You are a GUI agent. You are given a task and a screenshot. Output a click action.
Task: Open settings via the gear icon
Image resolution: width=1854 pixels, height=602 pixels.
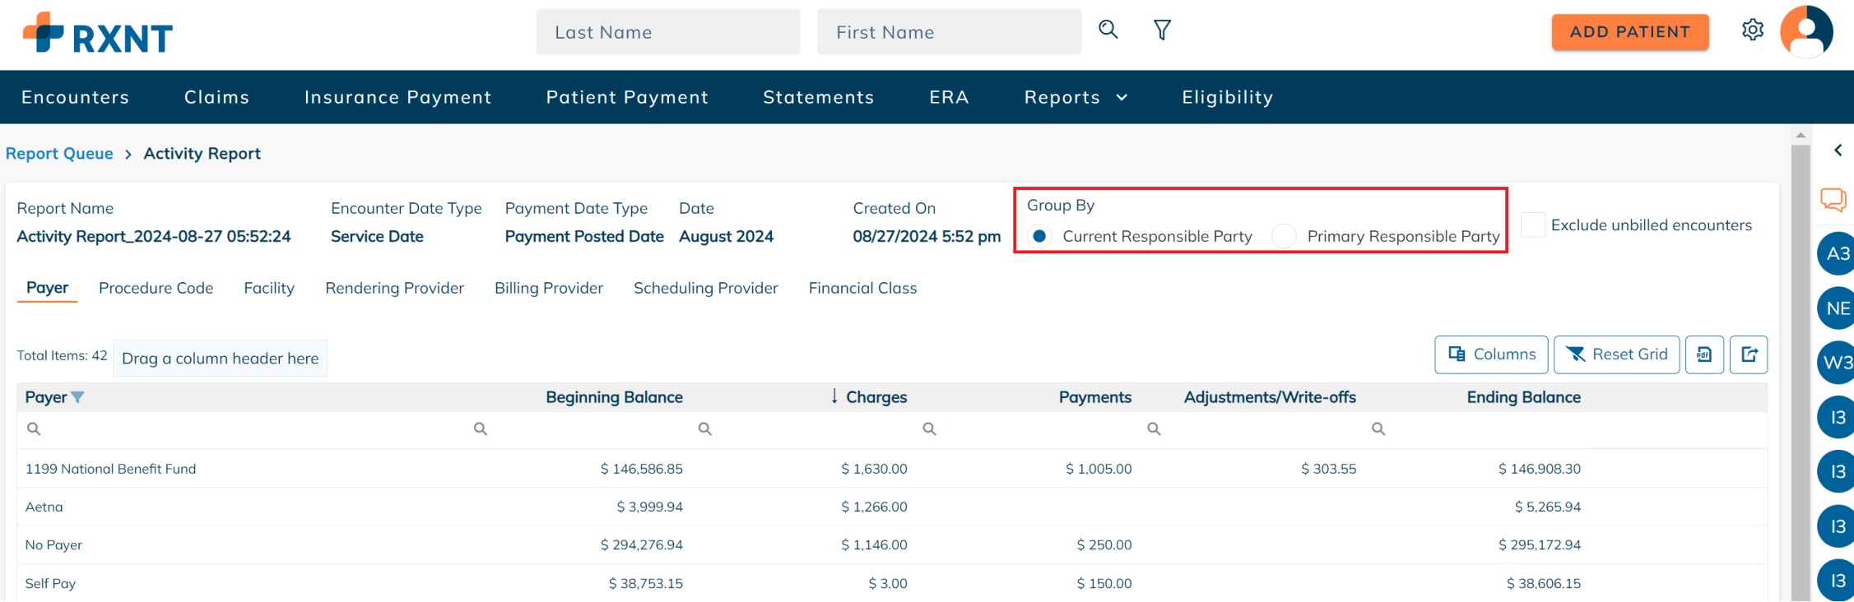click(x=1752, y=30)
